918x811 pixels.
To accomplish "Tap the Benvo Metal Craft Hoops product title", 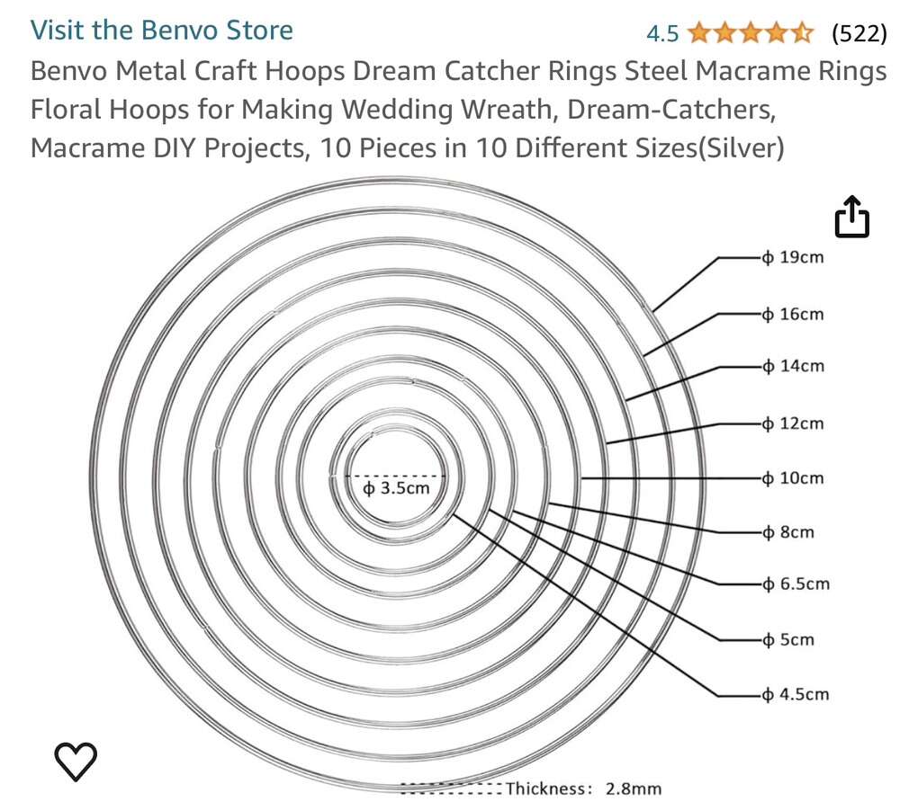I will coord(458,110).
